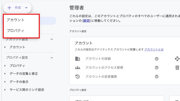
Task: Select プロパティ in the sidebar
Action: pos(17,66)
